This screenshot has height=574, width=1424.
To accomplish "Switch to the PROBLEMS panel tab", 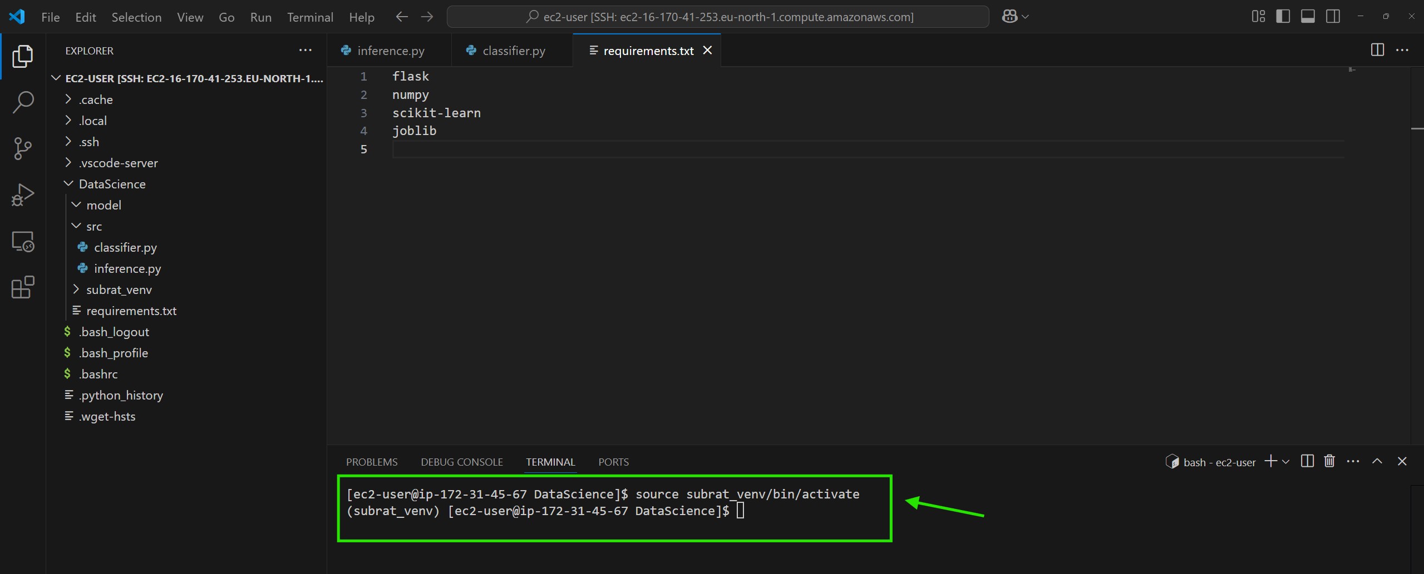I will pyautogui.click(x=372, y=462).
